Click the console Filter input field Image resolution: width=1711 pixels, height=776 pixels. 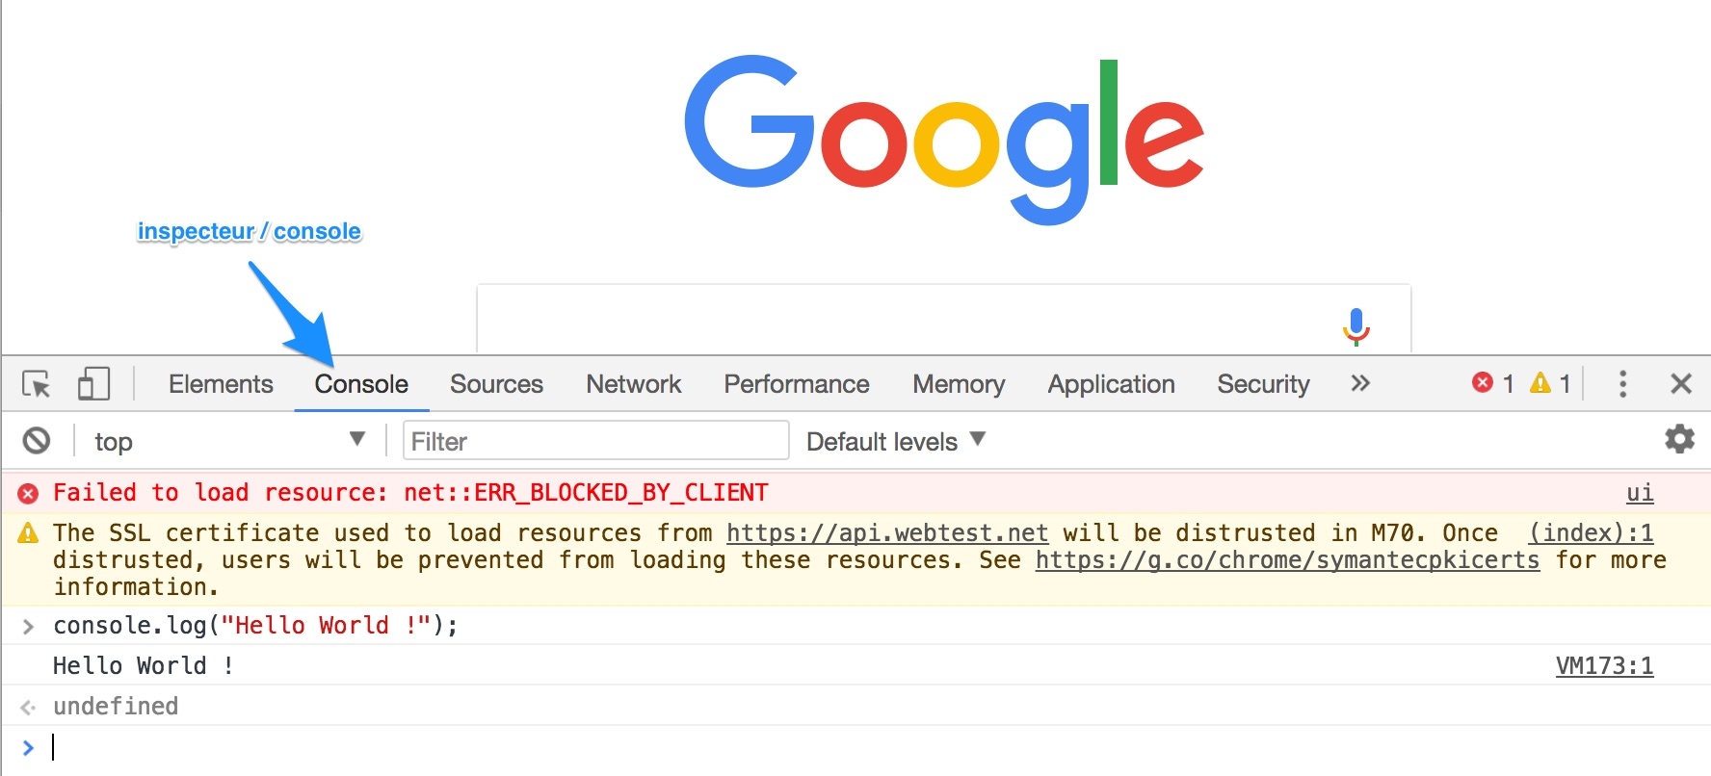(595, 441)
